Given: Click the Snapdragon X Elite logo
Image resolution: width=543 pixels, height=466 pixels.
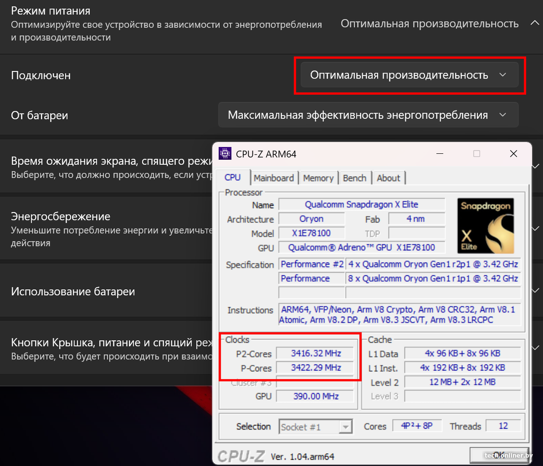Looking at the screenshot, I should pos(486,226).
